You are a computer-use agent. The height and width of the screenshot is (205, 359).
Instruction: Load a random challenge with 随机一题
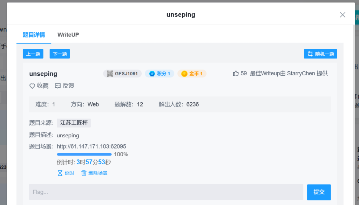point(320,54)
